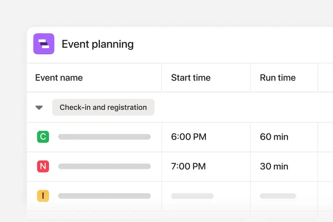The image size is (333, 222).
Task: Click the purple Event planning app icon
Action: (44, 44)
